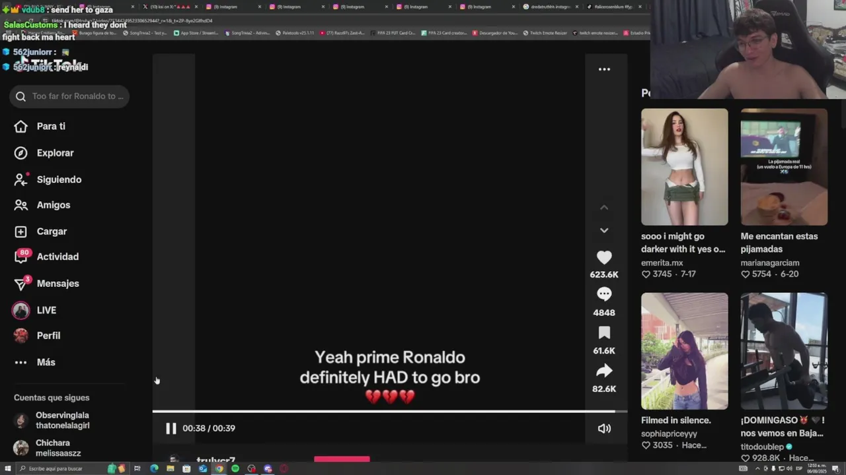Open Paletools bookmark

coord(294,32)
